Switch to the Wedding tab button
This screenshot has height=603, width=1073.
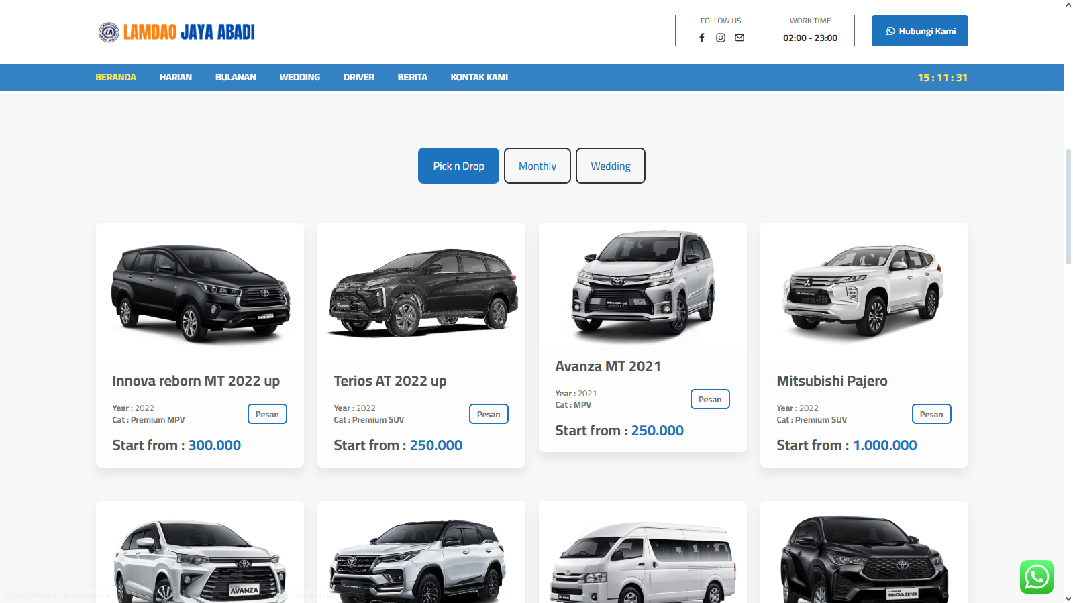click(611, 166)
